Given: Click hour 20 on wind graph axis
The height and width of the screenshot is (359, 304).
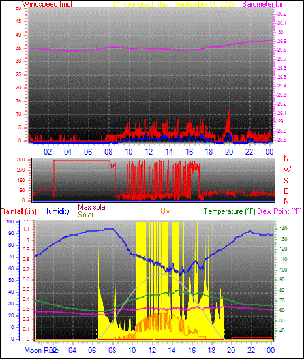Looking at the screenshot, I should [229, 152].
